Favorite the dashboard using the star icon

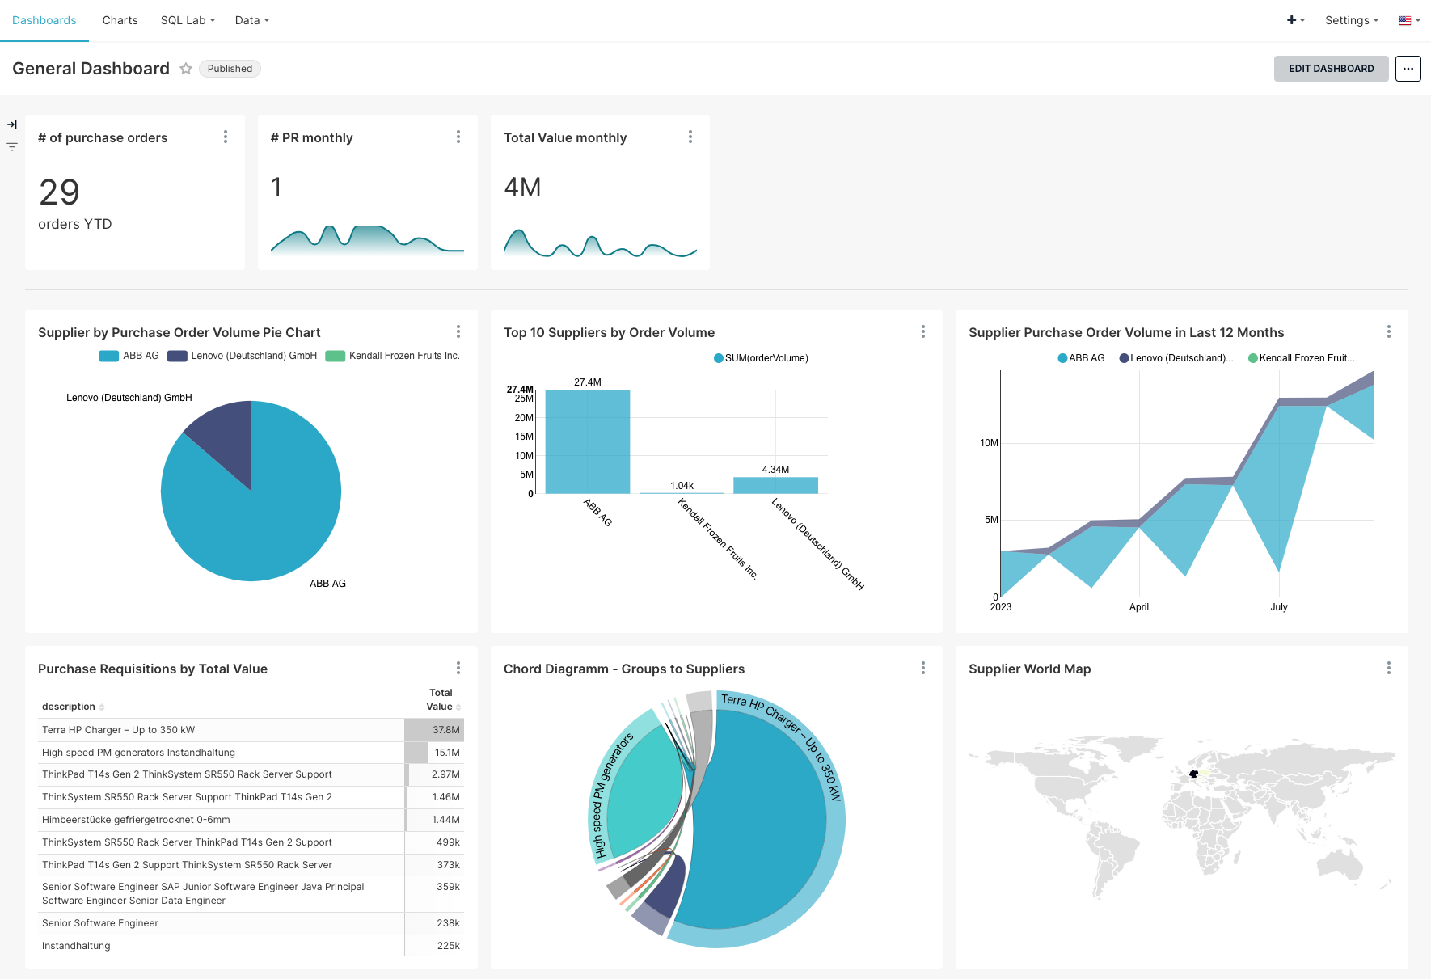click(x=186, y=69)
